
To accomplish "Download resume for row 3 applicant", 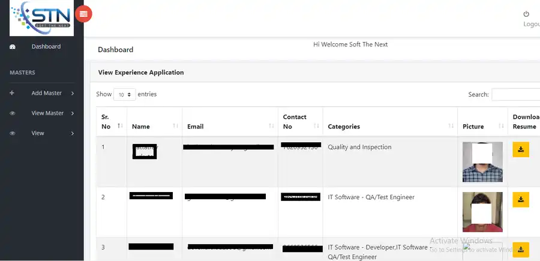I will point(520,249).
